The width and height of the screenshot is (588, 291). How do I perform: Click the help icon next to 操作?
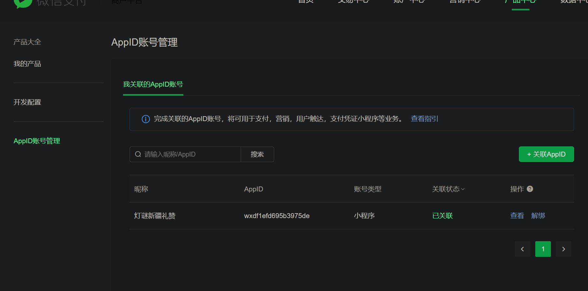(x=530, y=189)
